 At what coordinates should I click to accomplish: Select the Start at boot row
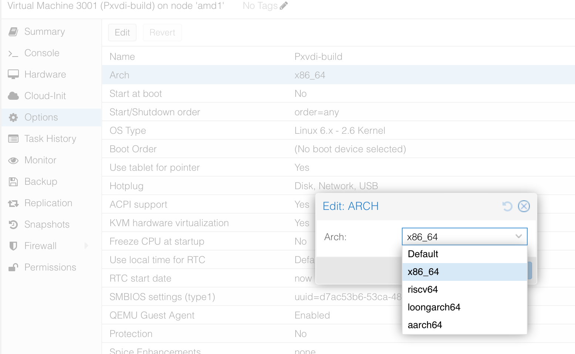point(338,93)
